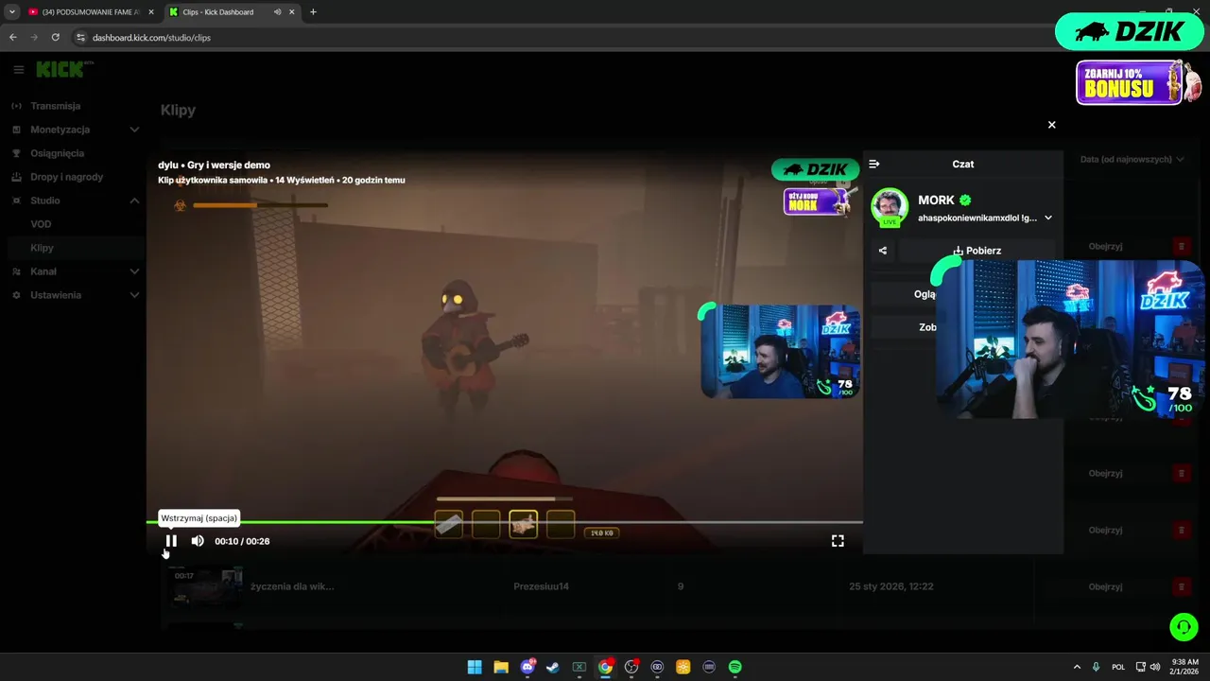Open the Windows Start menu
The image size is (1210, 681).
[475, 667]
